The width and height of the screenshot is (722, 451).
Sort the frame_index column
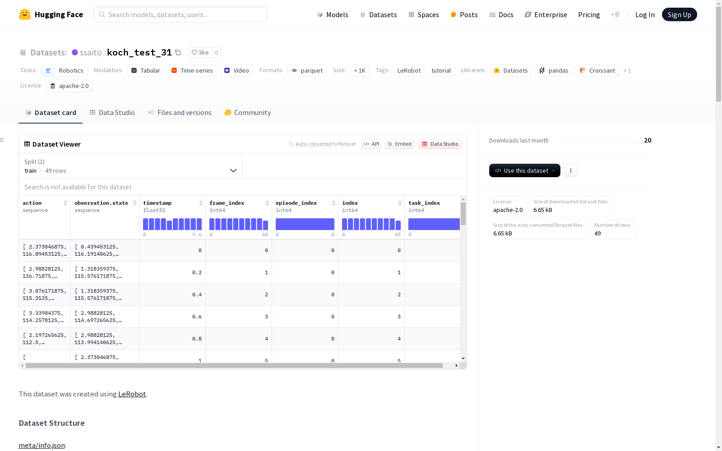click(267, 203)
